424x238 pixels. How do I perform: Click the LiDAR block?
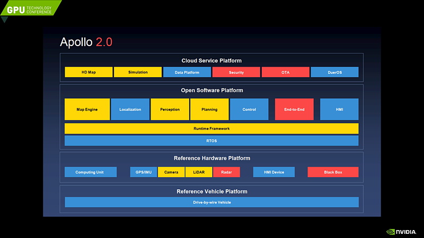click(x=199, y=172)
